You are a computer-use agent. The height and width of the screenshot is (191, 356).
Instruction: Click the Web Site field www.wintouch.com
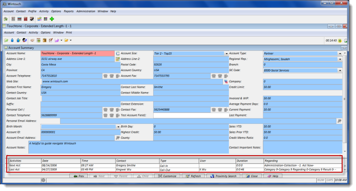click(132, 81)
